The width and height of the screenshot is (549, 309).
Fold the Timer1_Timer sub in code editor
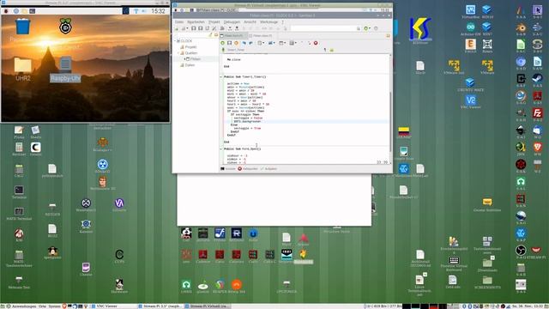click(221, 76)
